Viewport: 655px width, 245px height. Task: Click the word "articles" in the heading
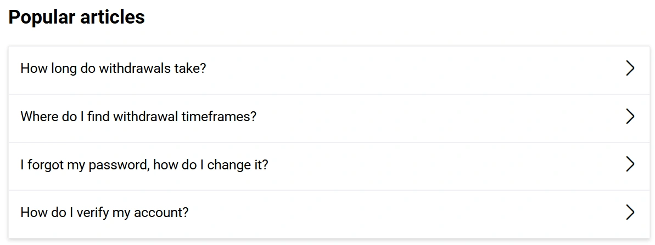[x=113, y=18]
